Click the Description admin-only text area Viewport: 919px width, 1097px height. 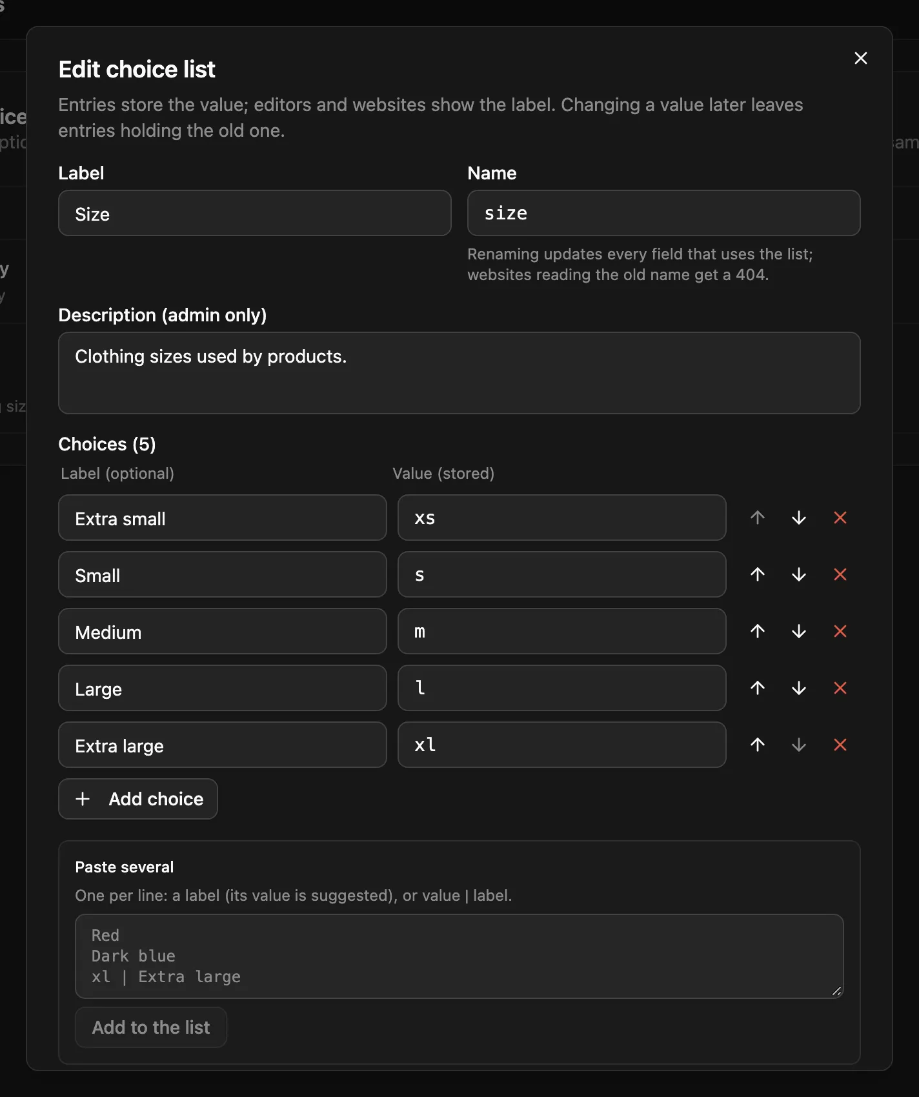click(459, 373)
